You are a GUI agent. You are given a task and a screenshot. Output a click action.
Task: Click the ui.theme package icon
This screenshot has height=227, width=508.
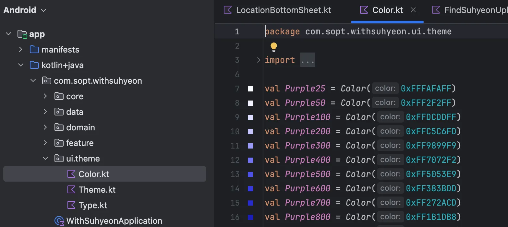(59, 159)
